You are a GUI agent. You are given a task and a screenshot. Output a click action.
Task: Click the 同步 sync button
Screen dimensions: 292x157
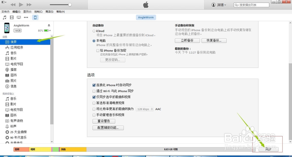[268, 149]
